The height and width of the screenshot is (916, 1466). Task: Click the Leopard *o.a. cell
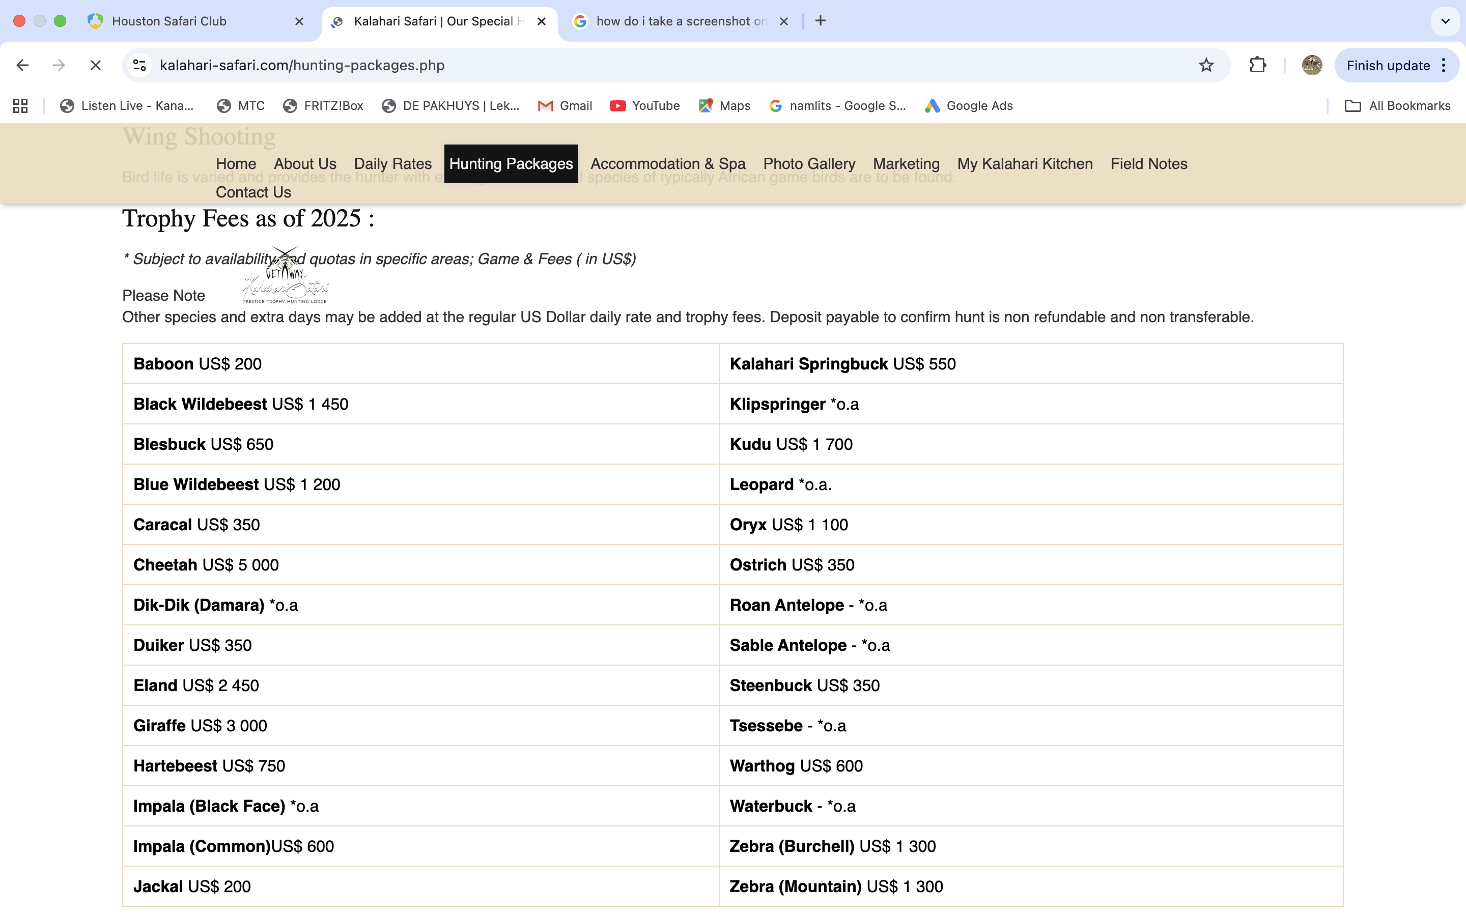click(1031, 484)
